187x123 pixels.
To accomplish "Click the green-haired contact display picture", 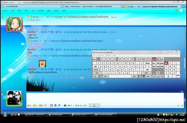I will click(14, 24).
